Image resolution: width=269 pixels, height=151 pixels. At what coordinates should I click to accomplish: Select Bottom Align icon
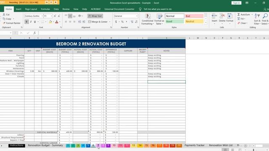[x=74, y=16]
